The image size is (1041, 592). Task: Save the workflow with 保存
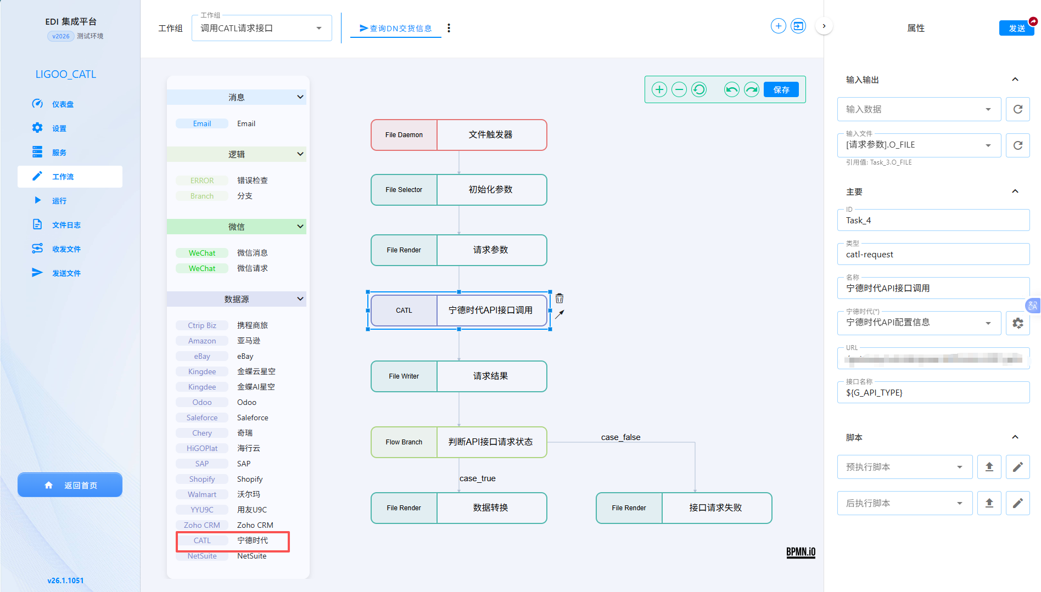coord(781,89)
